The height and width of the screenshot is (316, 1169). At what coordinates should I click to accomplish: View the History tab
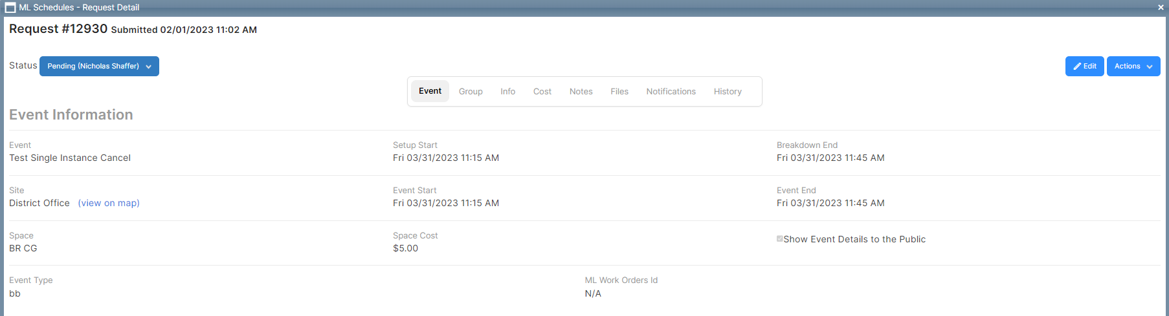[x=728, y=92]
